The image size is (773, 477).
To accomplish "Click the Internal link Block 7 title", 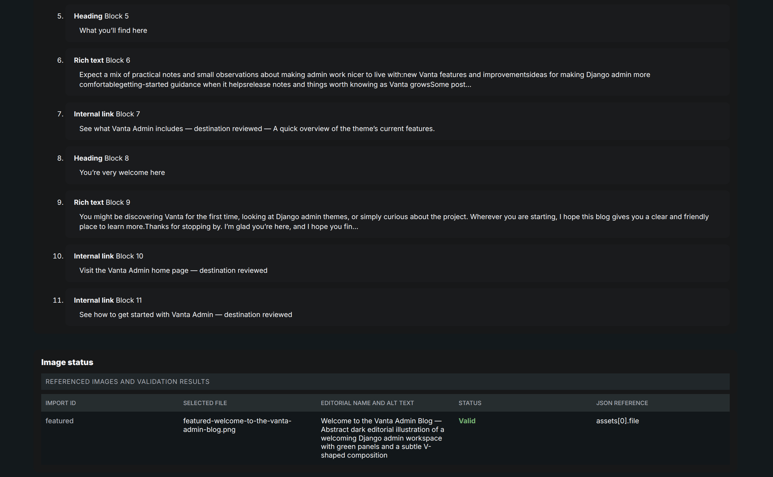I will coord(107,114).
